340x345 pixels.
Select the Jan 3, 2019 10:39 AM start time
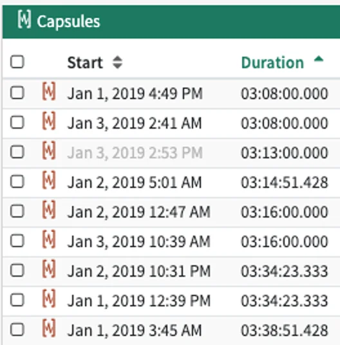(x=138, y=242)
